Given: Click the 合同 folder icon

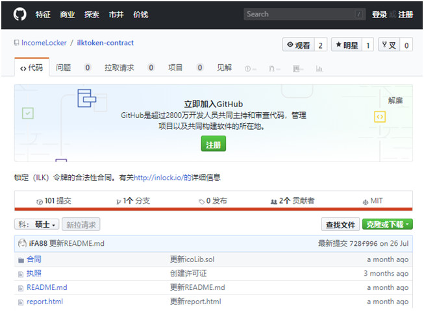Looking at the screenshot, I should click(21, 260).
